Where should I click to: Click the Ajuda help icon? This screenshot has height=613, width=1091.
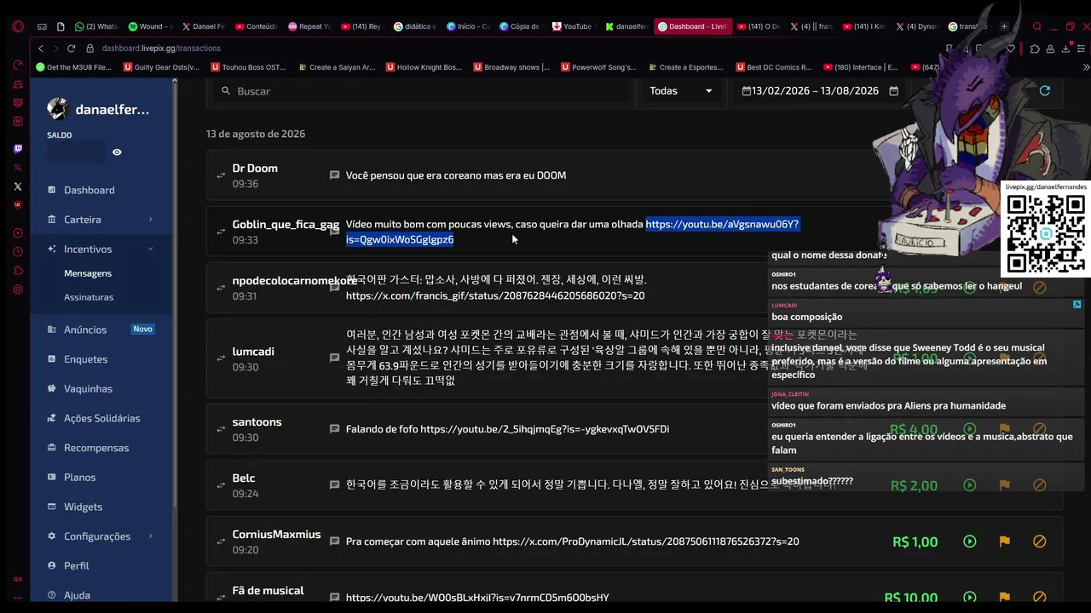click(52, 595)
